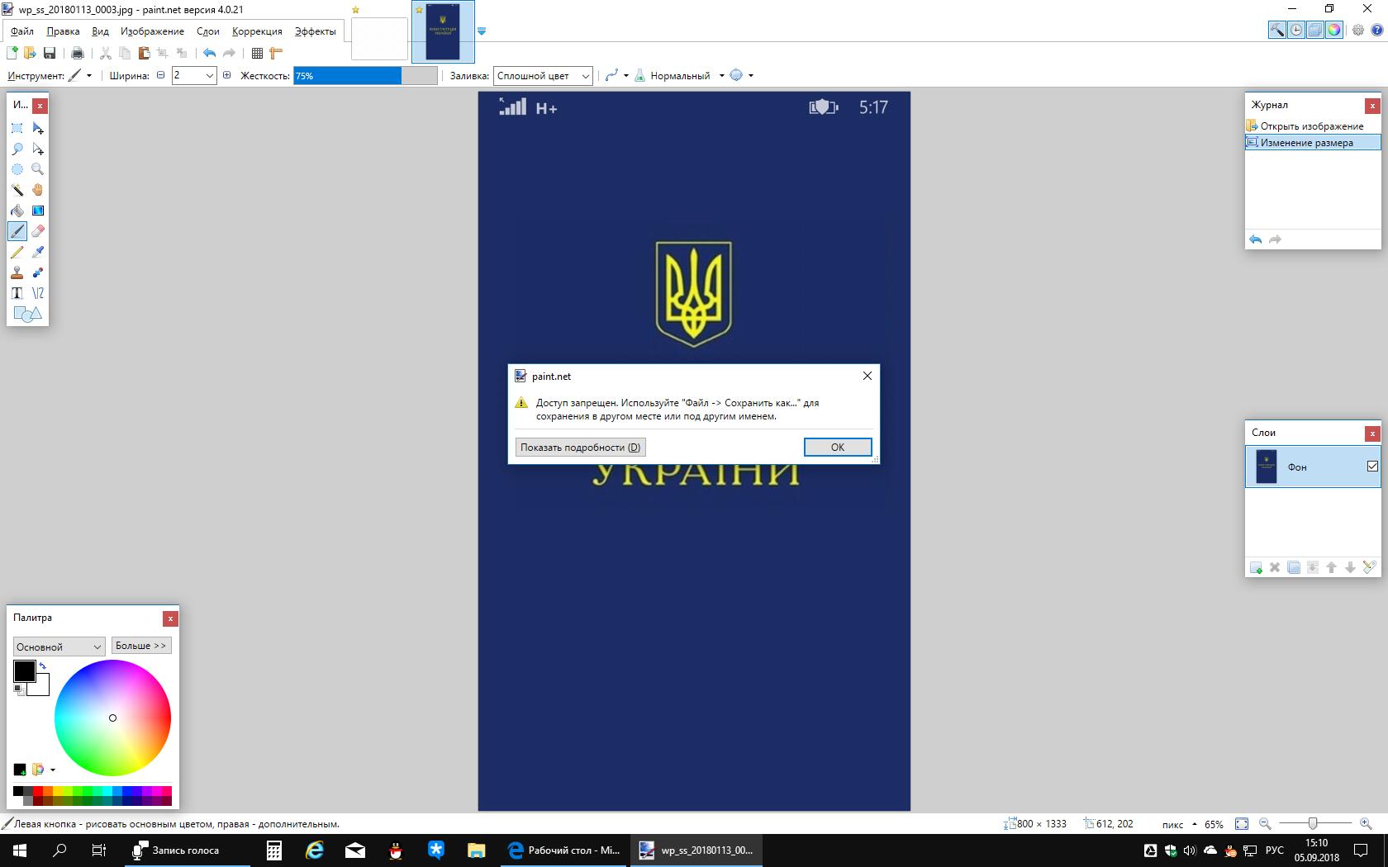Image resolution: width=1388 pixels, height=867 pixels.
Task: Select the Text tool
Action: coord(17,293)
